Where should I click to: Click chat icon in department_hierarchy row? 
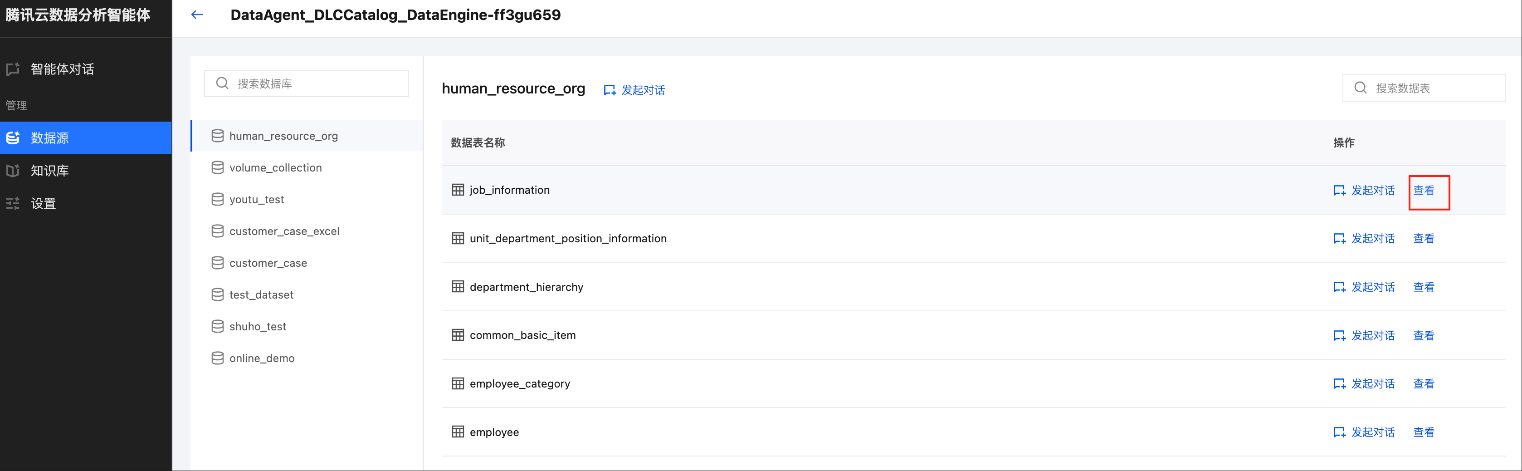[x=1339, y=287]
